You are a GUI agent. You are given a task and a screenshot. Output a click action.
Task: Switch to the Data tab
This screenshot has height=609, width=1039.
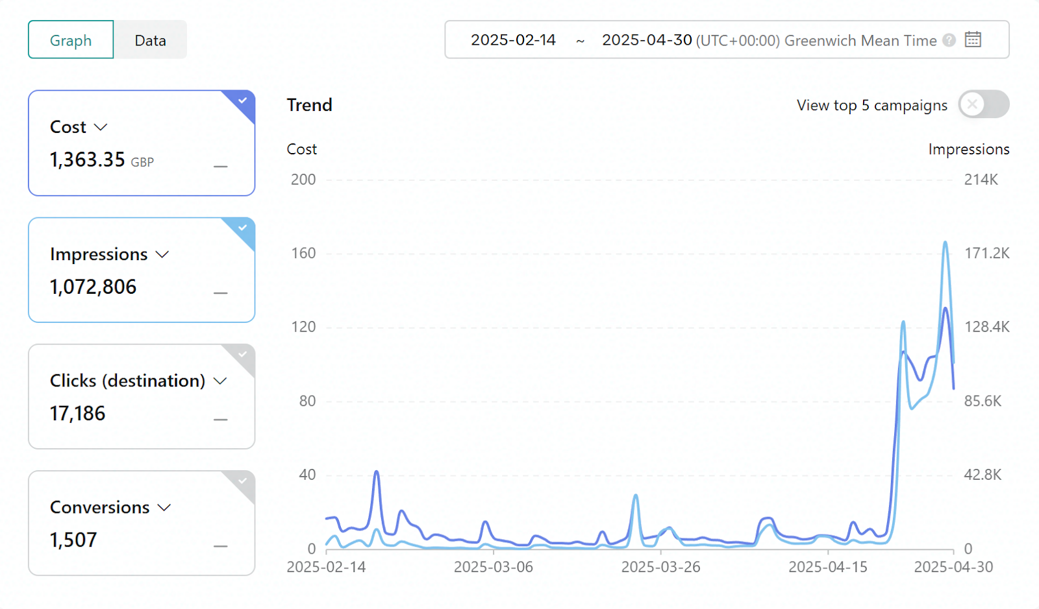pyautogui.click(x=150, y=40)
